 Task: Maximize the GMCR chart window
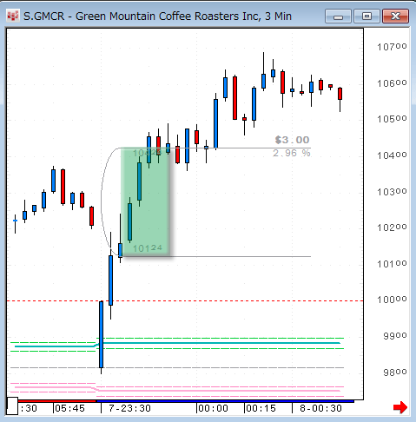(366, 16)
